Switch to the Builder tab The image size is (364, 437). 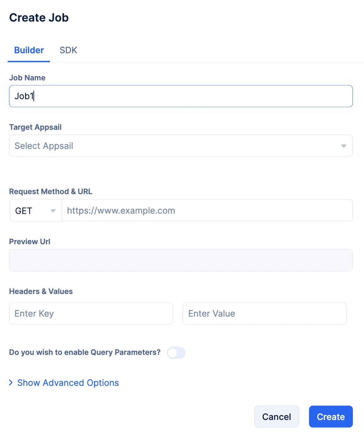[29, 50]
